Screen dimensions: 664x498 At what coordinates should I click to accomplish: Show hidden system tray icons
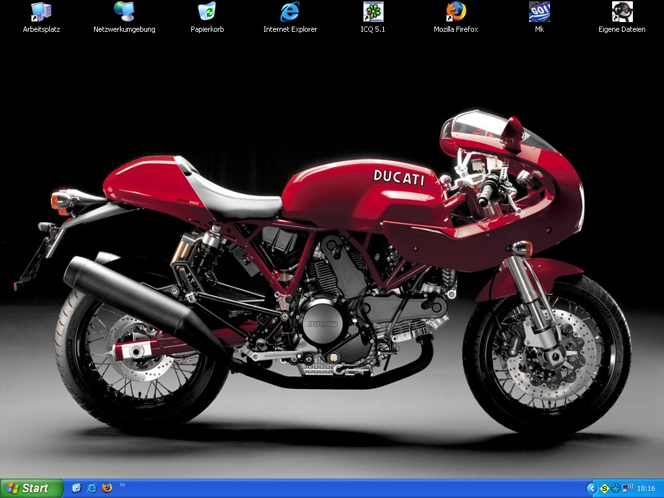[592, 489]
